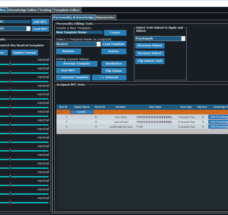Click the Flip Values button
Image resolution: width=228 pixels, height=215 pixels.
114,71
